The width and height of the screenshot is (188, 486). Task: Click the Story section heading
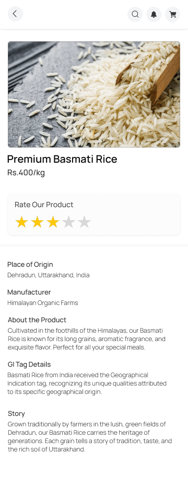pos(16,413)
